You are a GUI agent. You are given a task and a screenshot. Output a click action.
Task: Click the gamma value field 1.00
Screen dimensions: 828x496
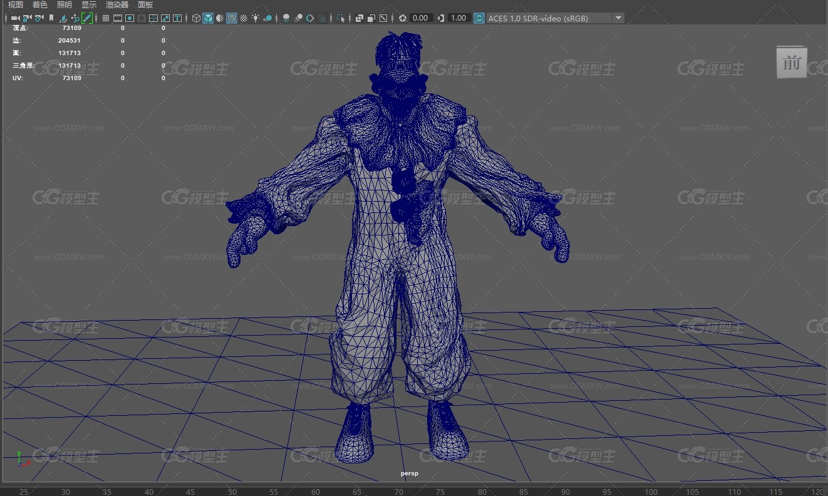[459, 18]
